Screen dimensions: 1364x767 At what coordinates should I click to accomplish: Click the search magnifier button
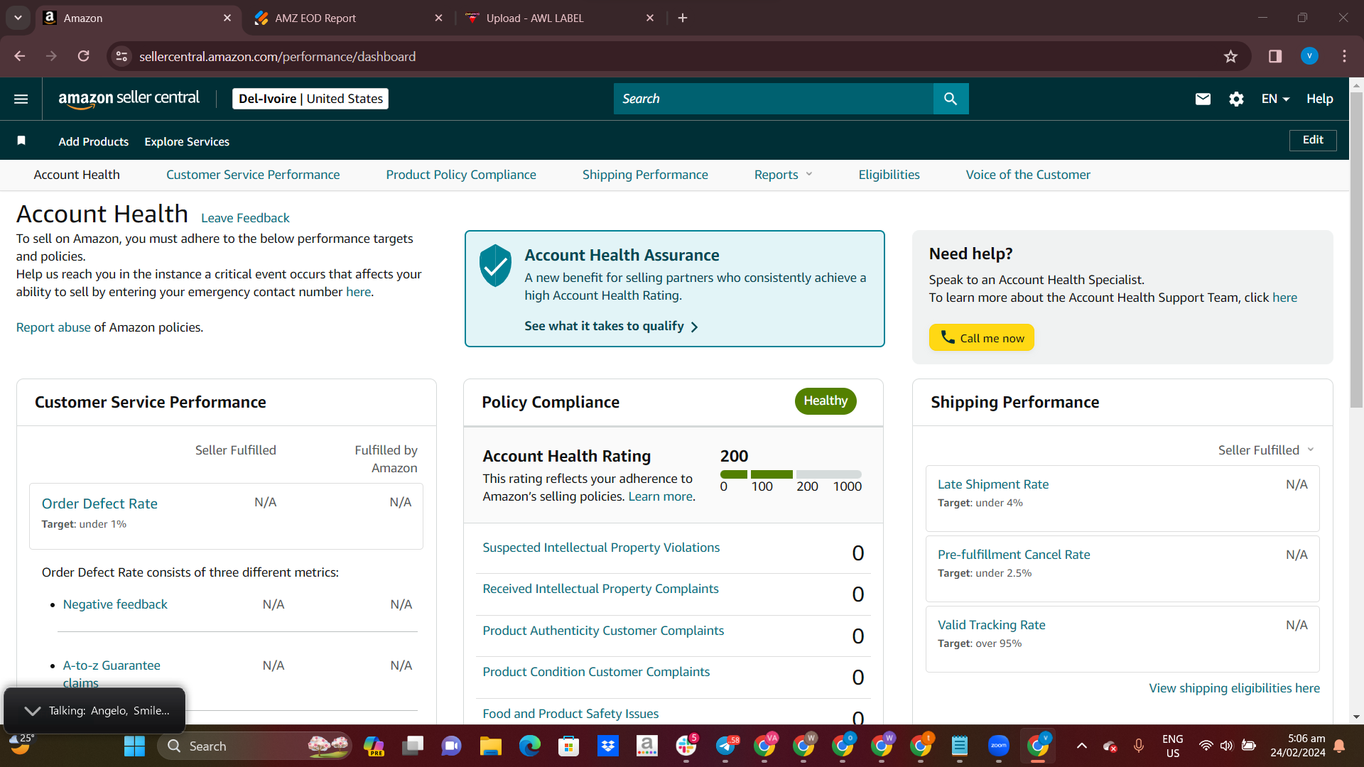951,99
